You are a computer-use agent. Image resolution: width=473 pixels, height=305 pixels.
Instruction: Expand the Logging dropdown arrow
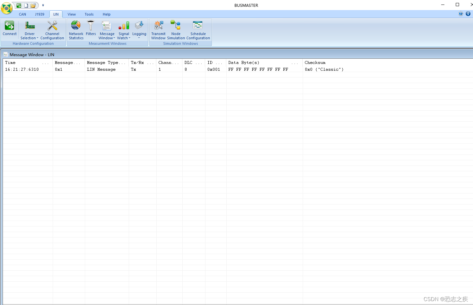tap(139, 38)
